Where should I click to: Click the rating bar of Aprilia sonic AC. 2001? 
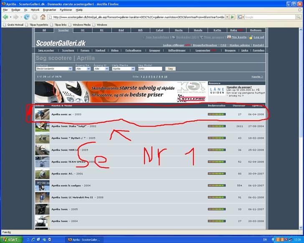(x=217, y=174)
